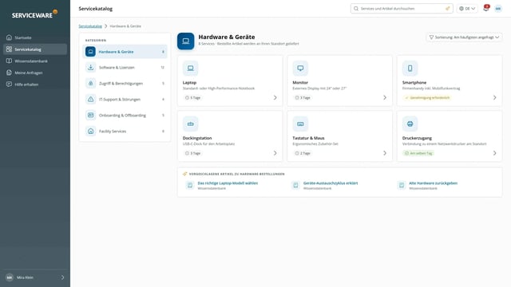Click the Druckerzugang card title
511x287 pixels.
(417, 138)
